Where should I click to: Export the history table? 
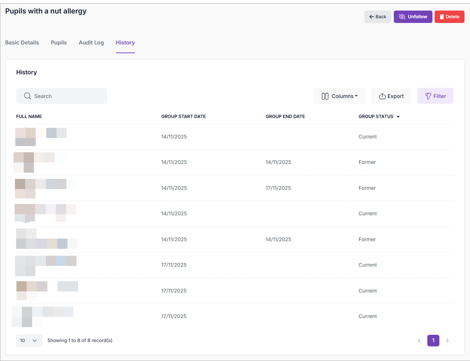(391, 96)
